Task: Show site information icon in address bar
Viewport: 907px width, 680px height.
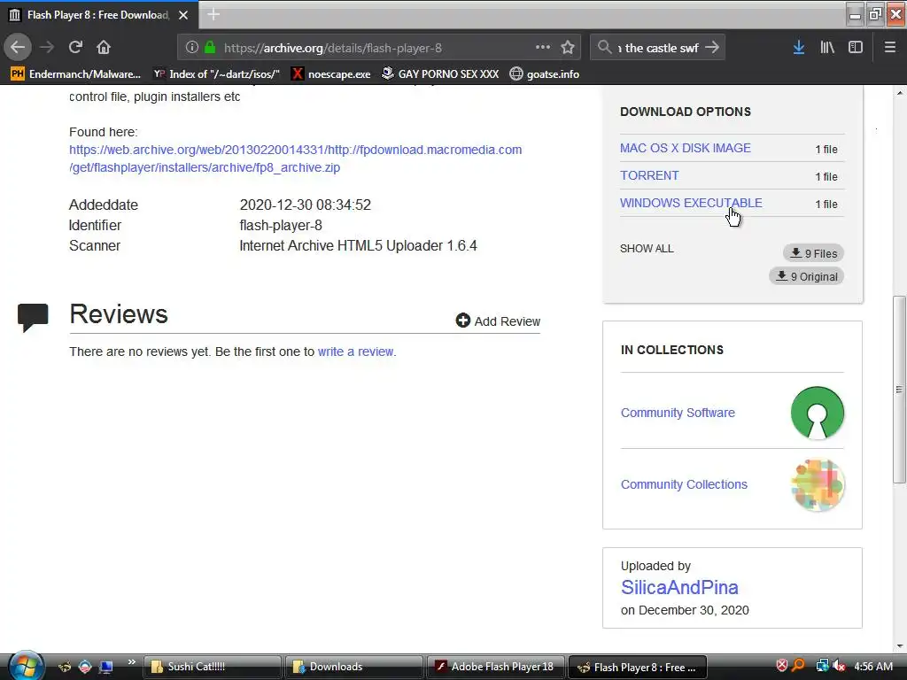Action: [x=192, y=48]
